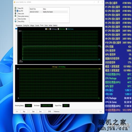Click the #10 CPU 核心频率 row

118,43
